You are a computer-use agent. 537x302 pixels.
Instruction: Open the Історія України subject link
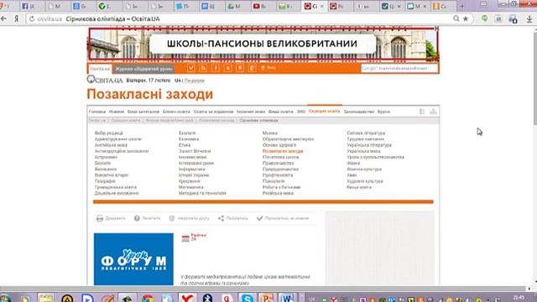pos(194,175)
